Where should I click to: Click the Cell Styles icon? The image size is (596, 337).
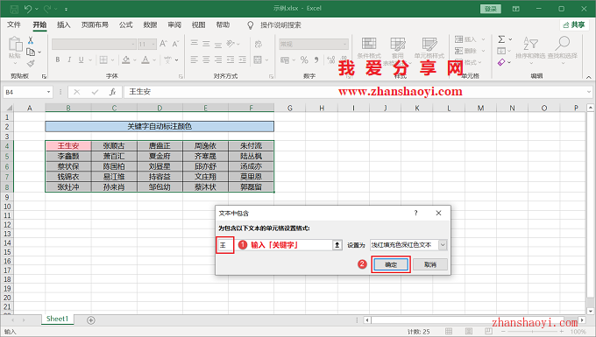(429, 43)
